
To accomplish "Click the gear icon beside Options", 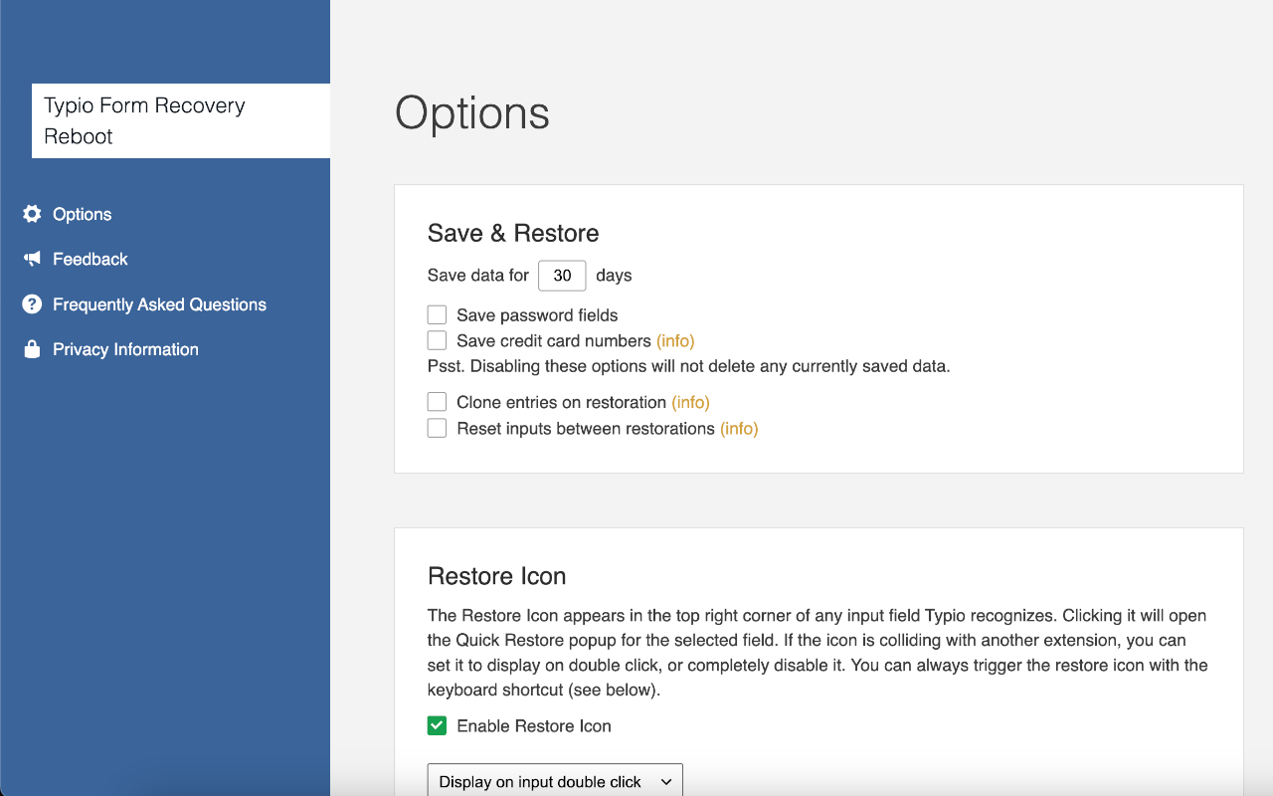I will coord(32,214).
